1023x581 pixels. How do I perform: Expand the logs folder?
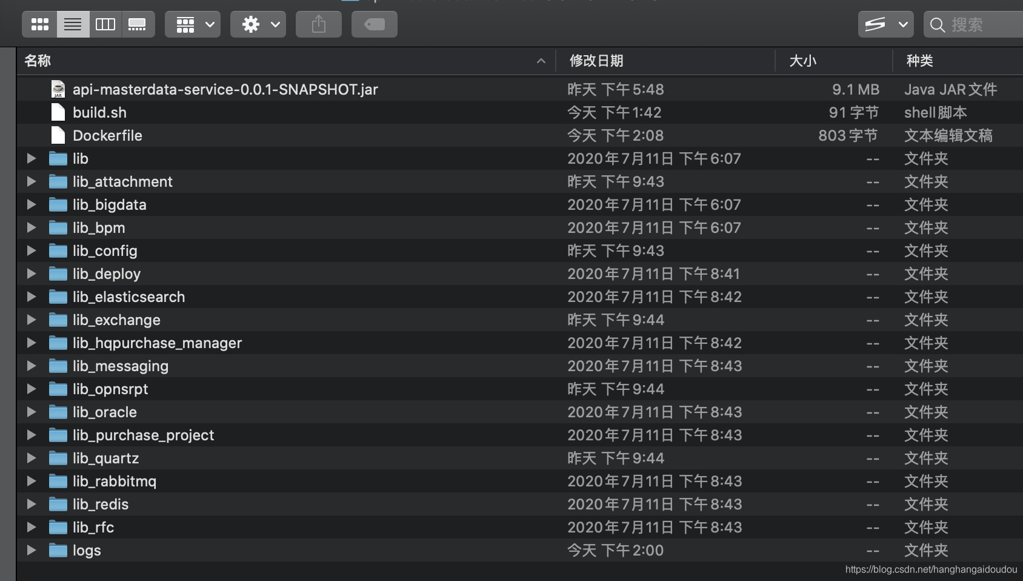32,550
